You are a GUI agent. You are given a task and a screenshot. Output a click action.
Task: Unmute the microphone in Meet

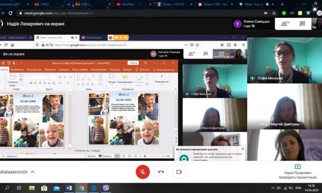pos(143,172)
